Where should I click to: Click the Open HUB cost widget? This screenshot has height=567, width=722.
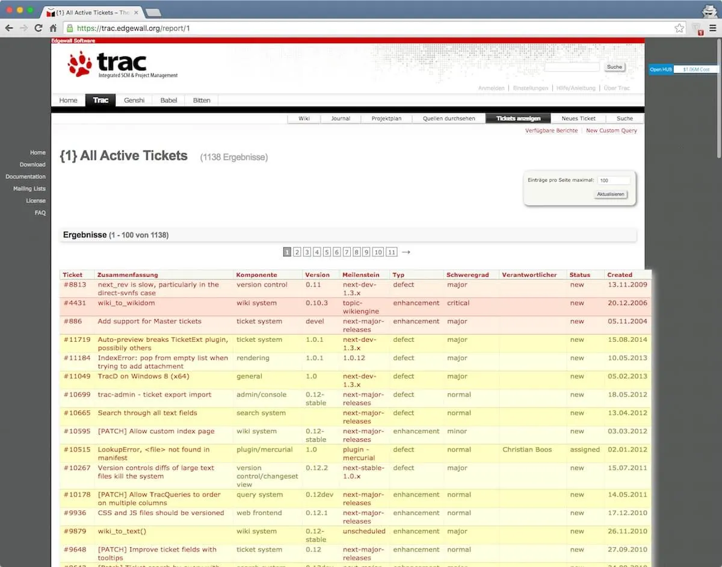[x=683, y=70]
